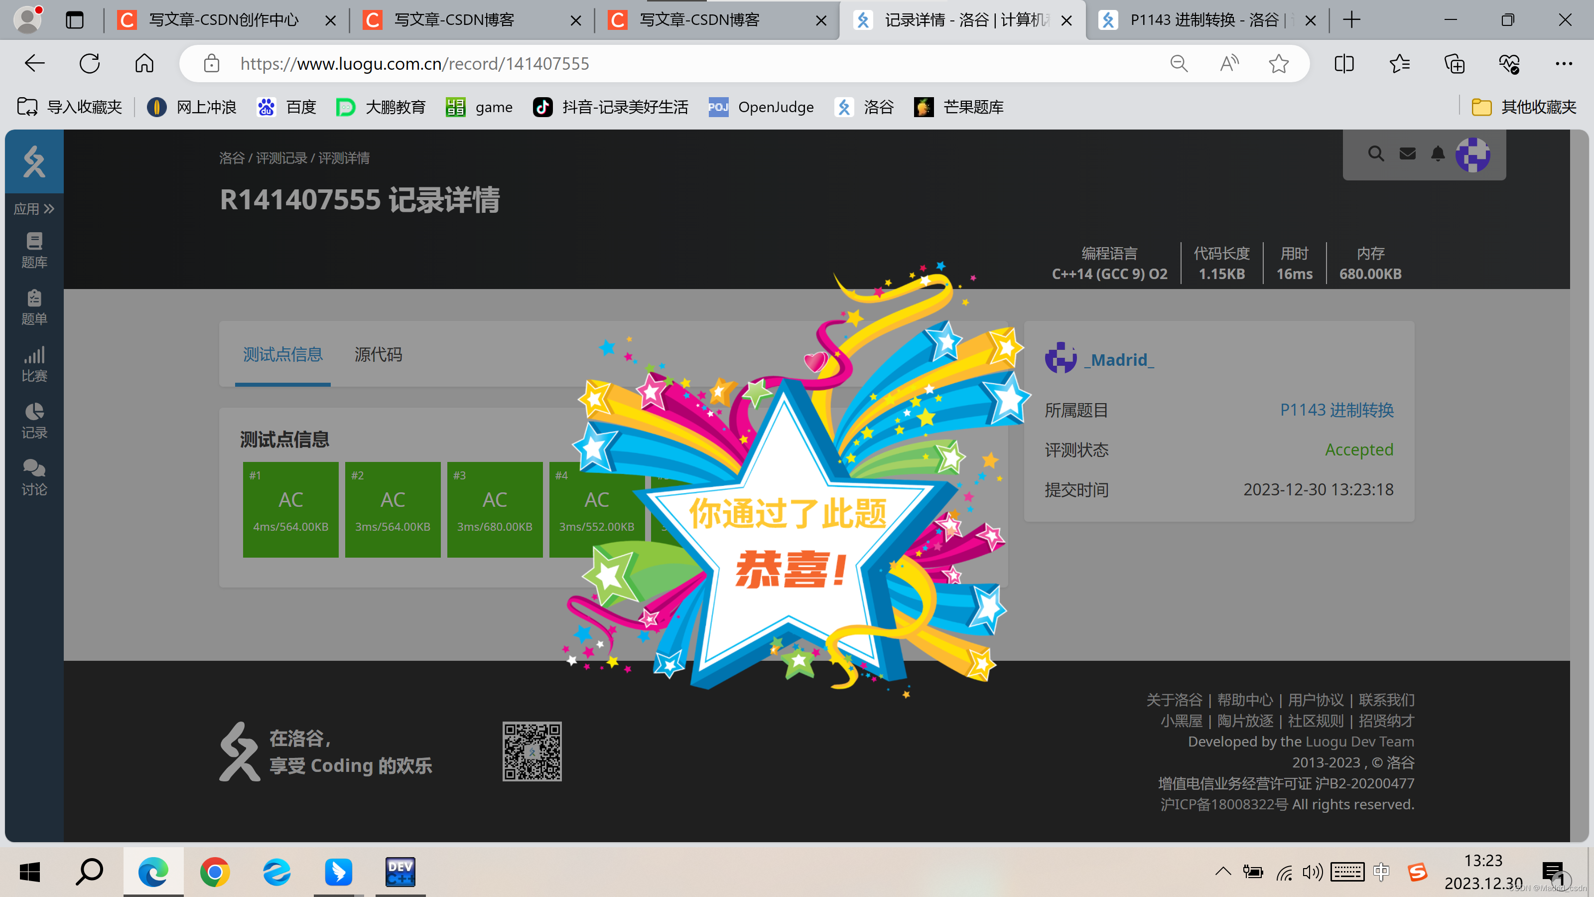The width and height of the screenshot is (1594, 897).
Task: Star the current page as favorite
Action: 1279,63
